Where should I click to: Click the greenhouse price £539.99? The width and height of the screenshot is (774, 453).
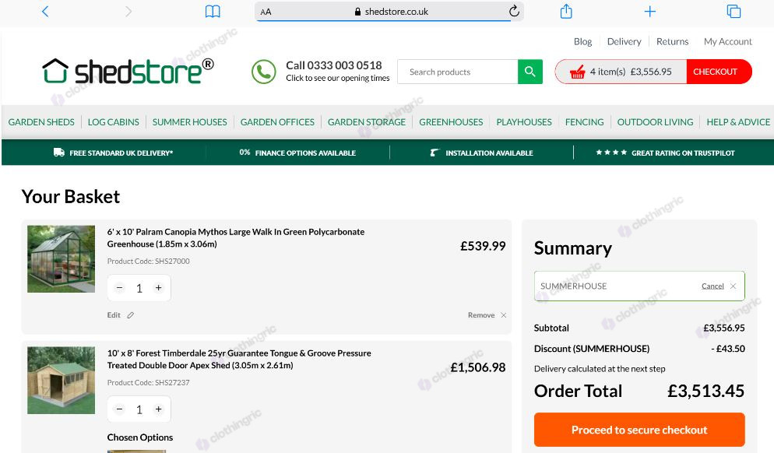(483, 246)
